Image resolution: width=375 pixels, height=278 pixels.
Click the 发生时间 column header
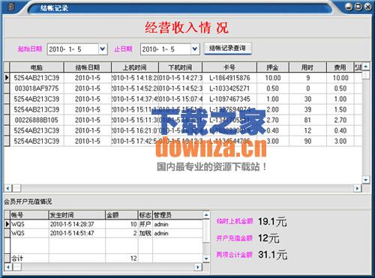[x=77, y=215]
